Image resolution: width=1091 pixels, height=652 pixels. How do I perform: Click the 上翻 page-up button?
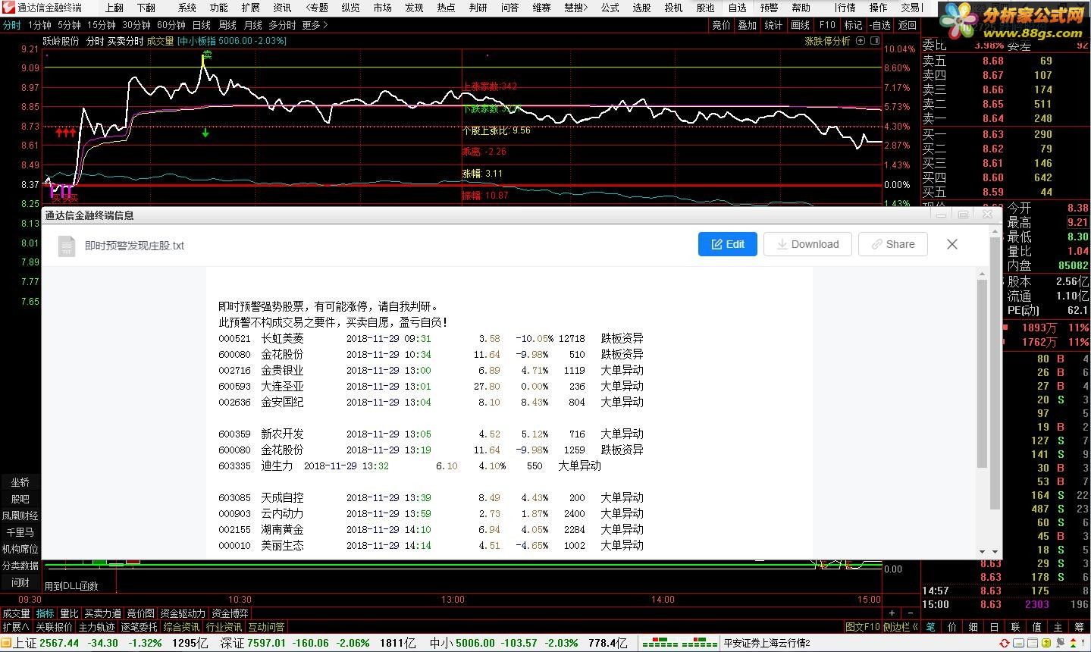(114, 8)
